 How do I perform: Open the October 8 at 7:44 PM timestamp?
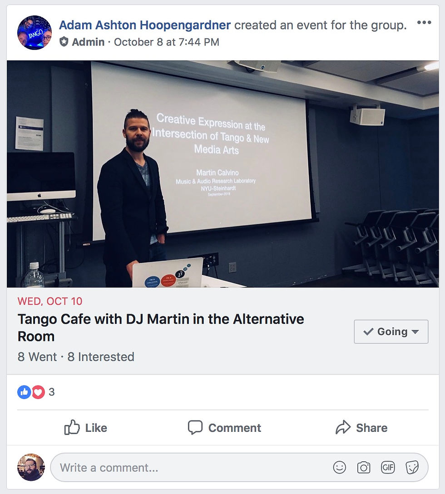click(166, 42)
